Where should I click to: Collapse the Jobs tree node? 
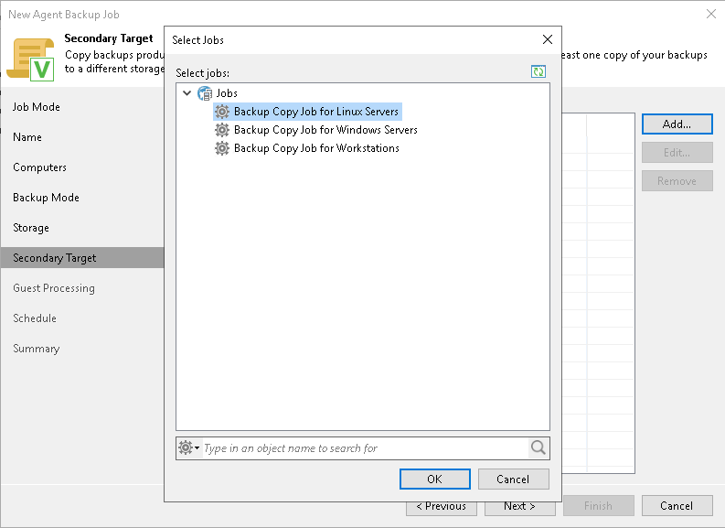(x=187, y=93)
